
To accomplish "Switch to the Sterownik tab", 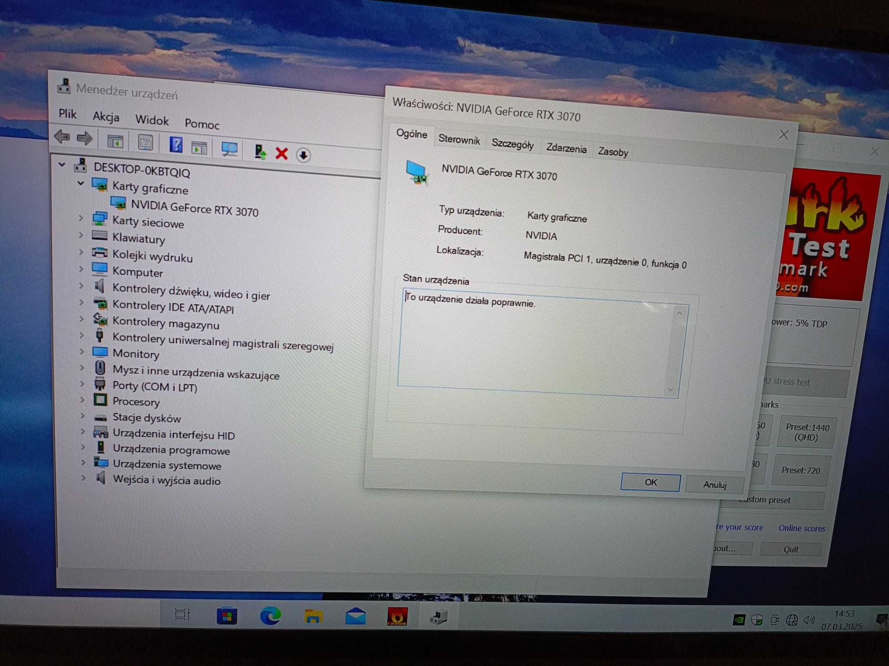I will click(459, 139).
